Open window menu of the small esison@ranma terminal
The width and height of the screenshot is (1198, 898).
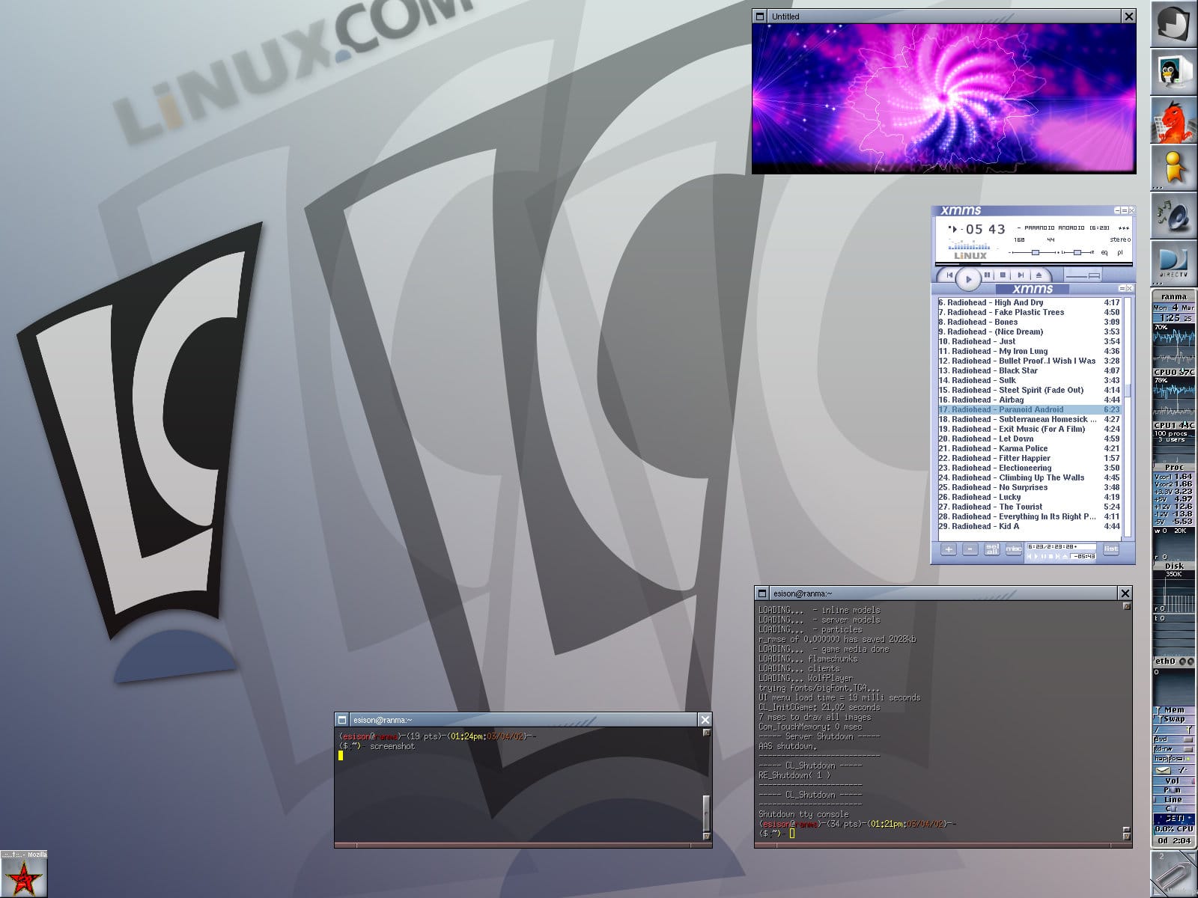click(342, 720)
